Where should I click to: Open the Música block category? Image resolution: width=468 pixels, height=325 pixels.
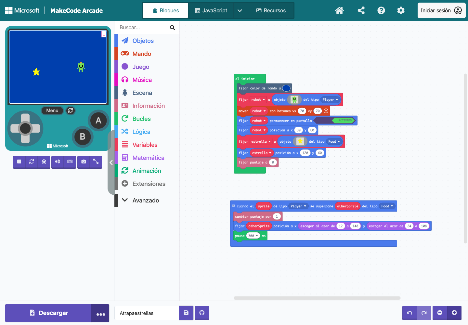pyautogui.click(x=147, y=80)
